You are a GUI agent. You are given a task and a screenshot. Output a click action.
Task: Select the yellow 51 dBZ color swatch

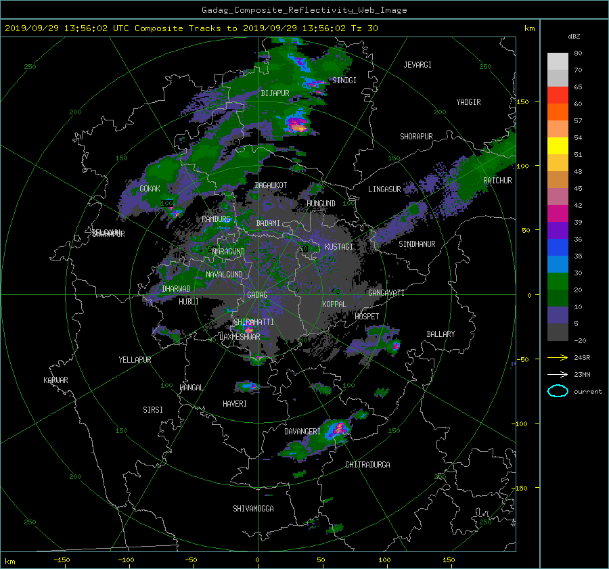(558, 146)
